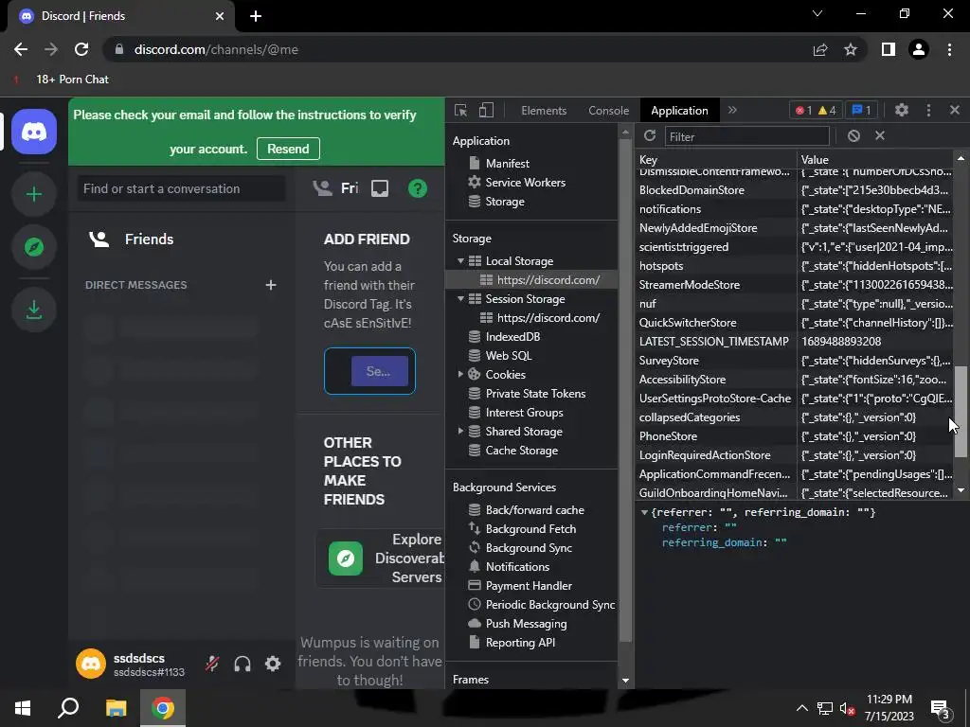Collapse the referrer object disclosure triangle
This screenshot has width=970, height=727.
[x=644, y=512]
